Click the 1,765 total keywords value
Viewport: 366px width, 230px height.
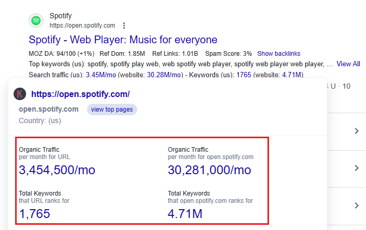[34, 214]
